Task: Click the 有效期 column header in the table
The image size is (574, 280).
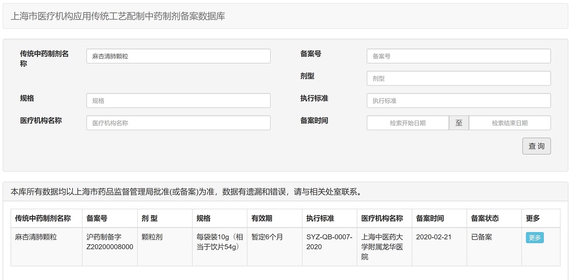Action: (x=262, y=218)
